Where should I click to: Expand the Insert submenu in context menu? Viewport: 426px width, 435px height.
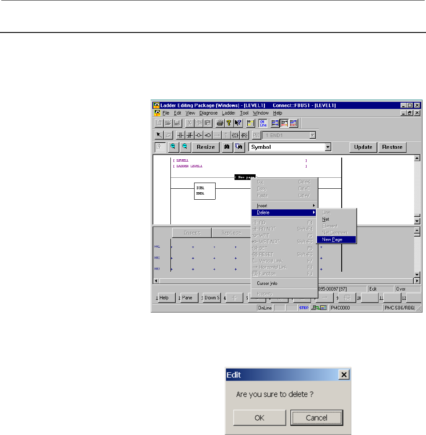[x=284, y=205]
